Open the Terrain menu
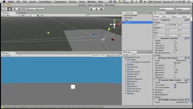 (73, 2)
